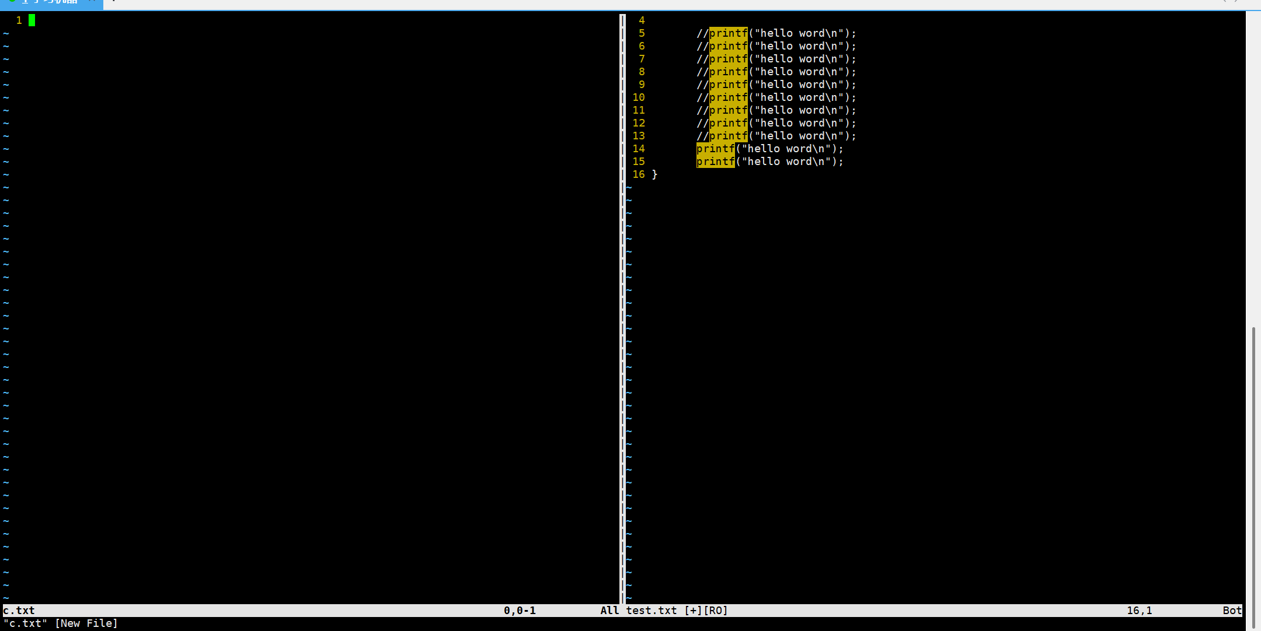Click the highlighted printf on line 15

point(715,162)
